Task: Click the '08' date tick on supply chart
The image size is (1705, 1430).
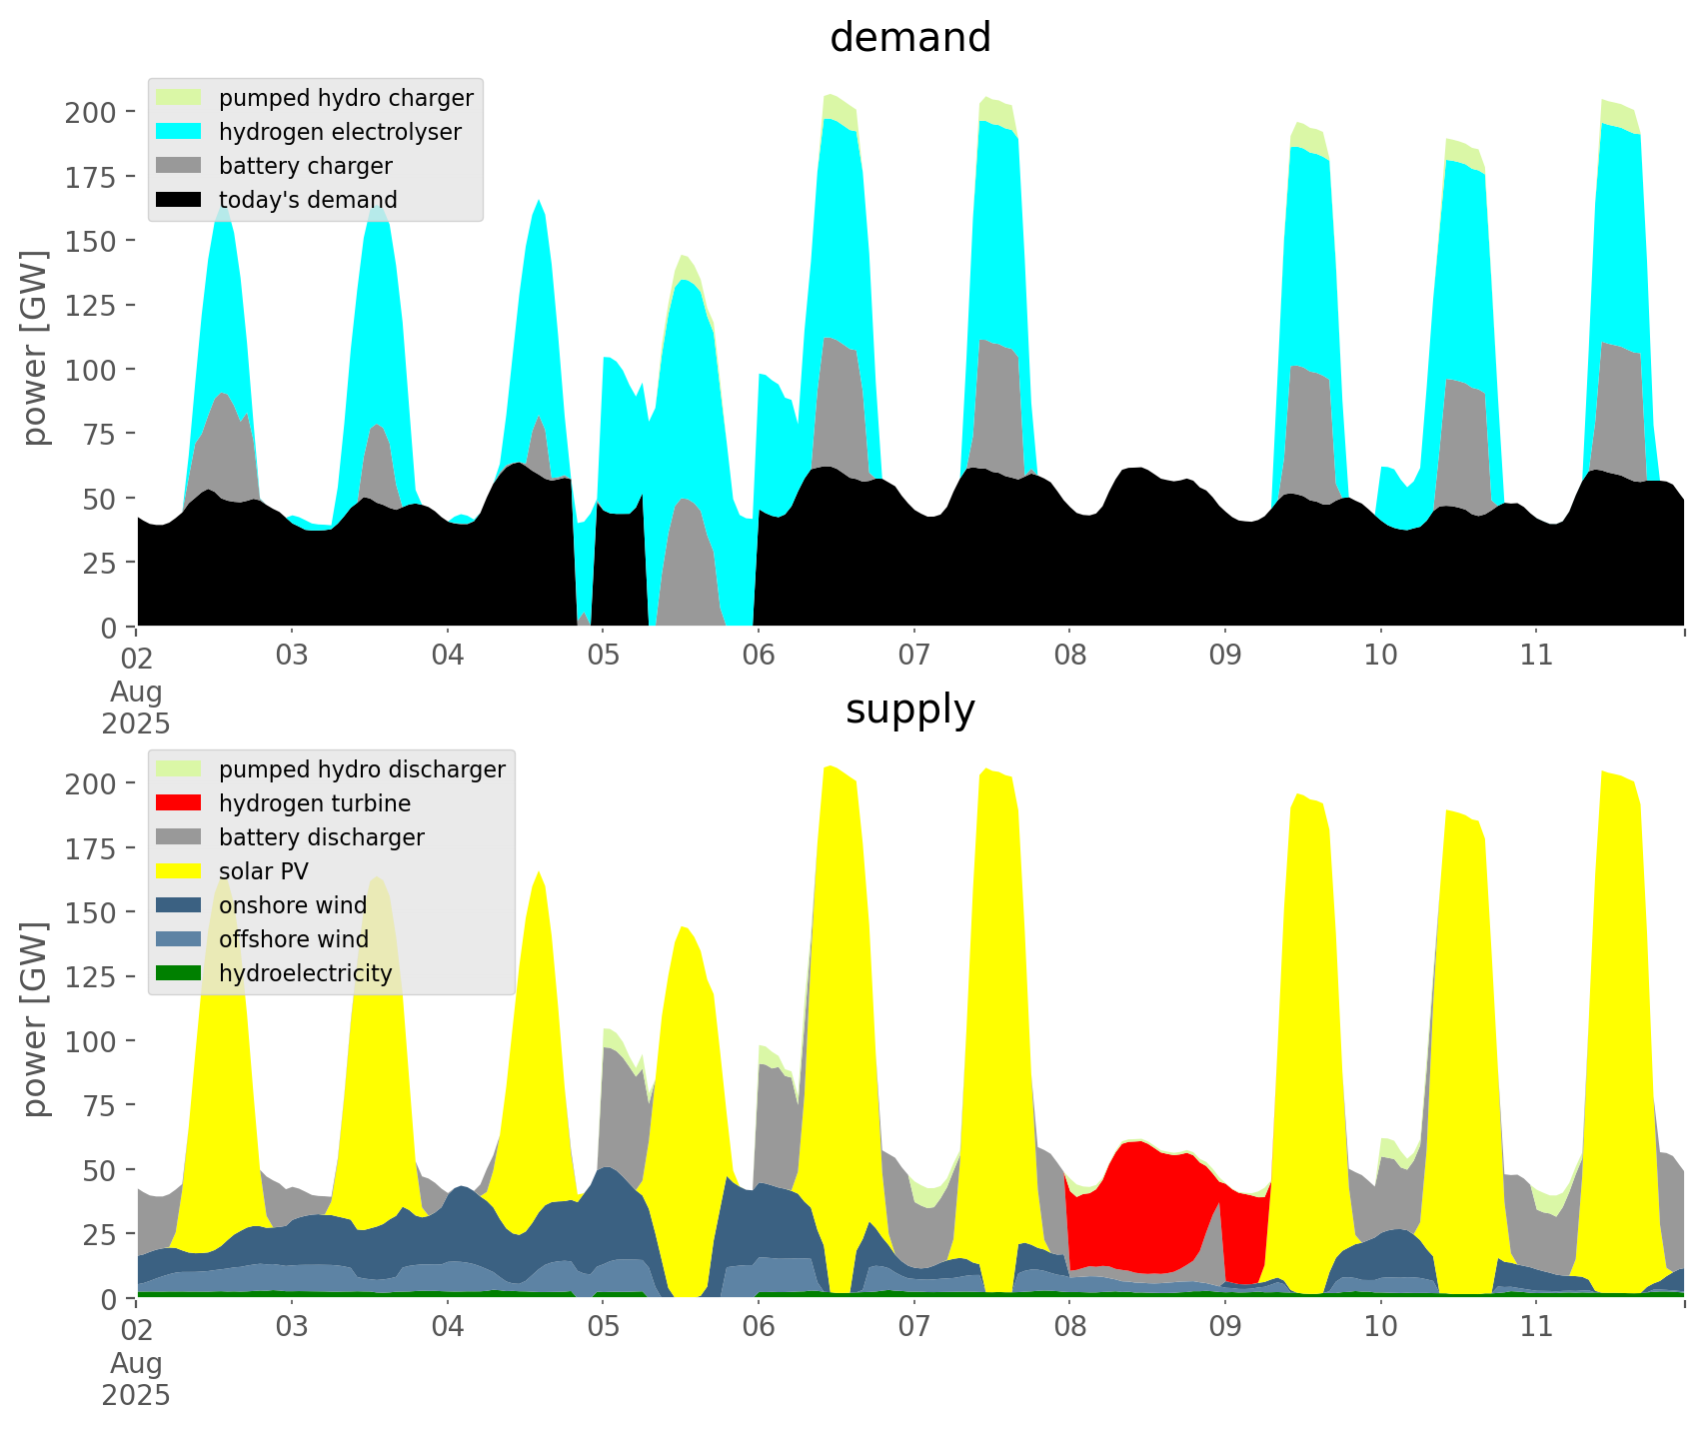Action: (1069, 1327)
